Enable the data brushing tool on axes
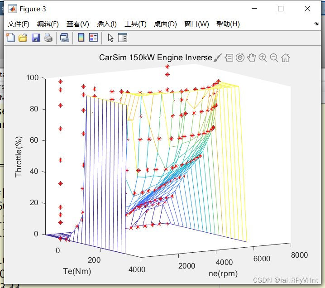The image size is (325, 288). point(217,58)
